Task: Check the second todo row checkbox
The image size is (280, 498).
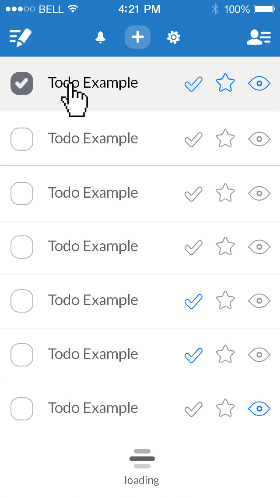Action: point(22,139)
